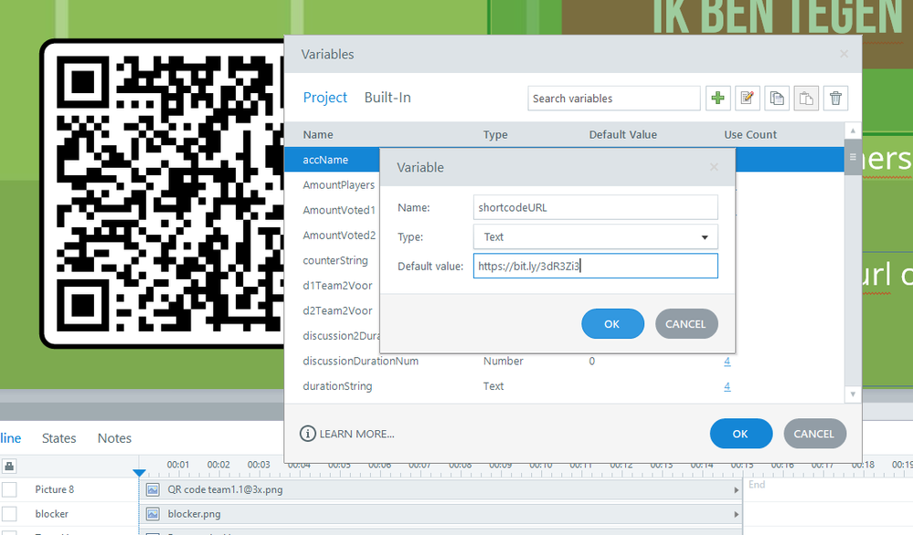Select the Picture 8 timeline layer name
913x535 pixels.
(x=54, y=489)
